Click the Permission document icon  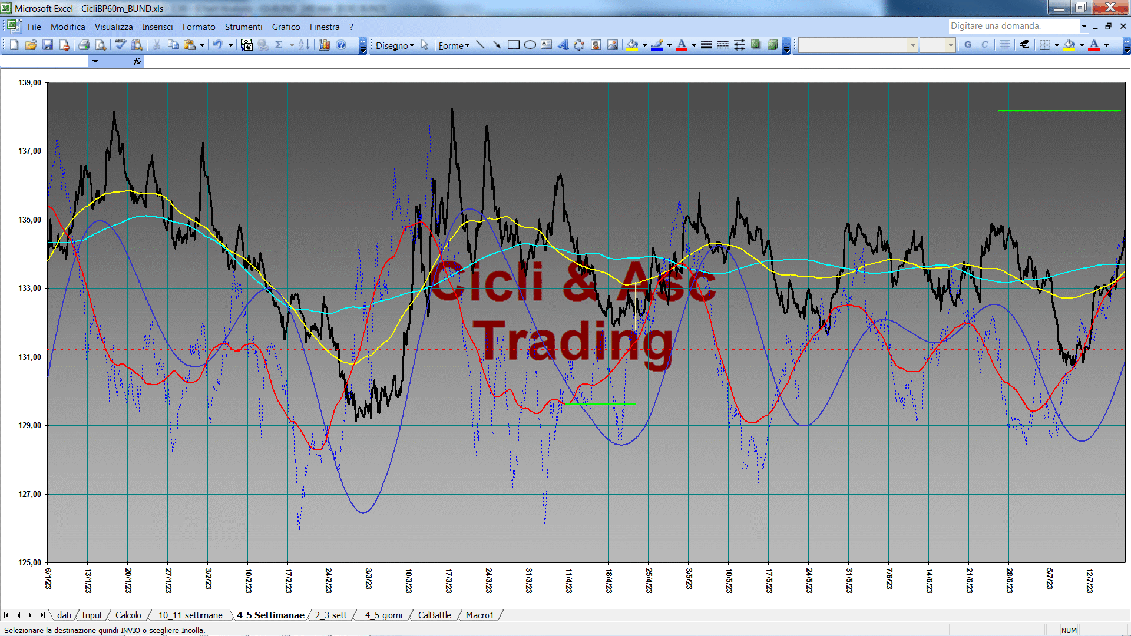tap(64, 45)
